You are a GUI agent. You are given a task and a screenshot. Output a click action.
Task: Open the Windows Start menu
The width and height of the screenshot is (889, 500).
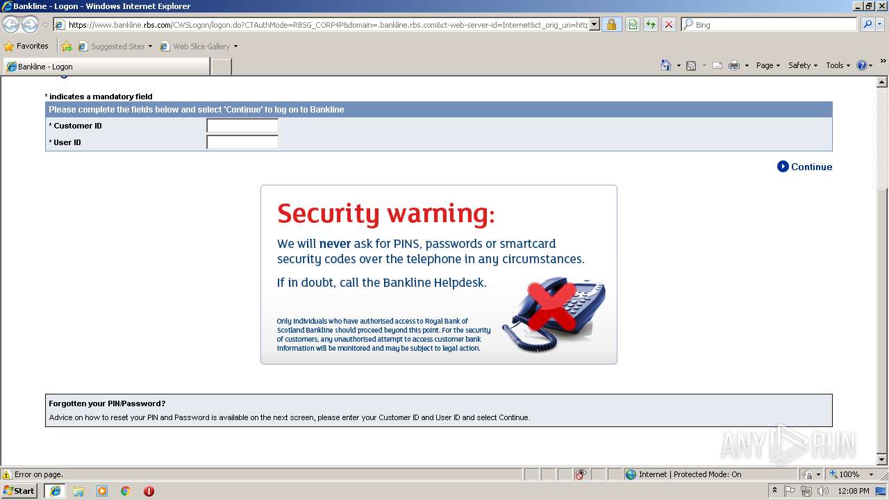[19, 491]
